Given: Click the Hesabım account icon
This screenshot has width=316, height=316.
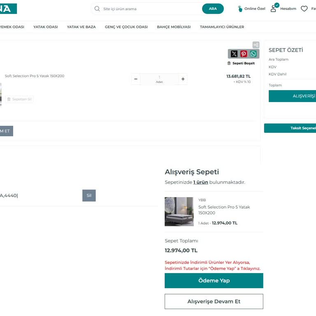Looking at the screenshot, I should [x=274, y=9].
